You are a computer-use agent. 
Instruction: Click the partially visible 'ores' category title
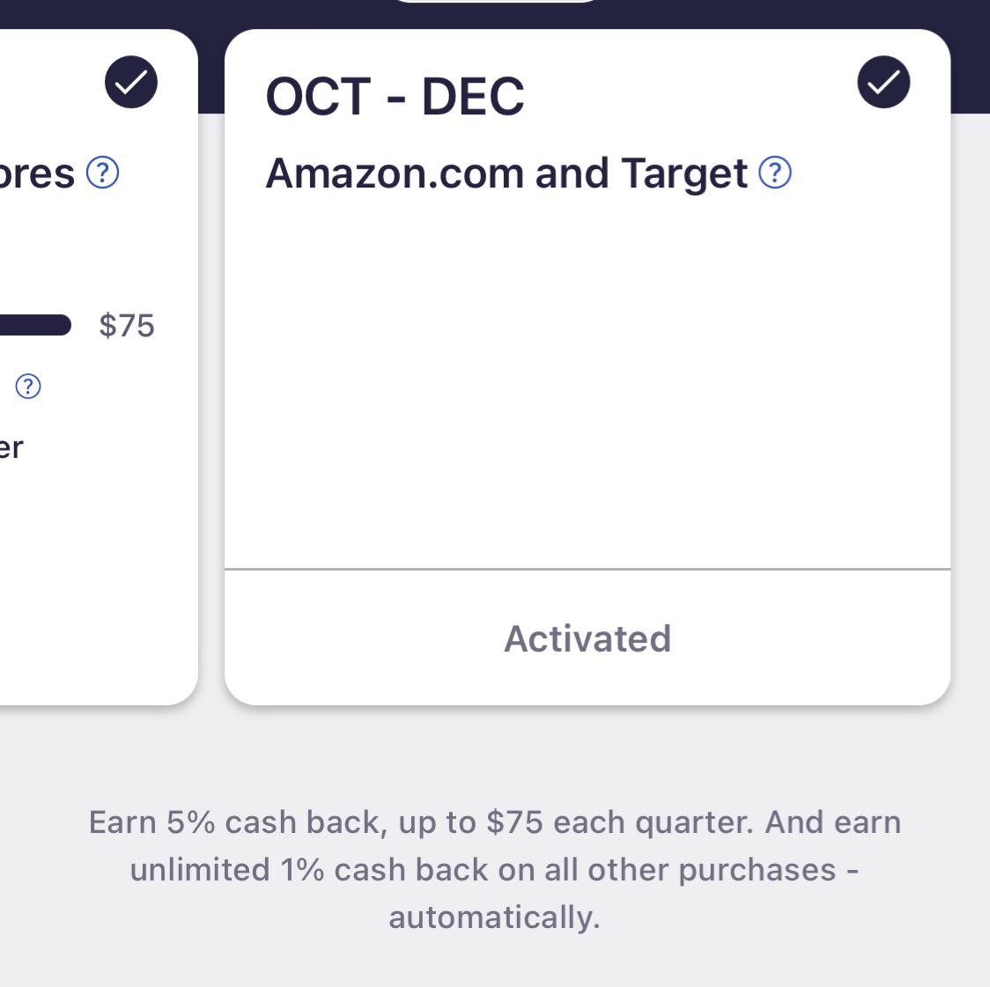(x=37, y=173)
